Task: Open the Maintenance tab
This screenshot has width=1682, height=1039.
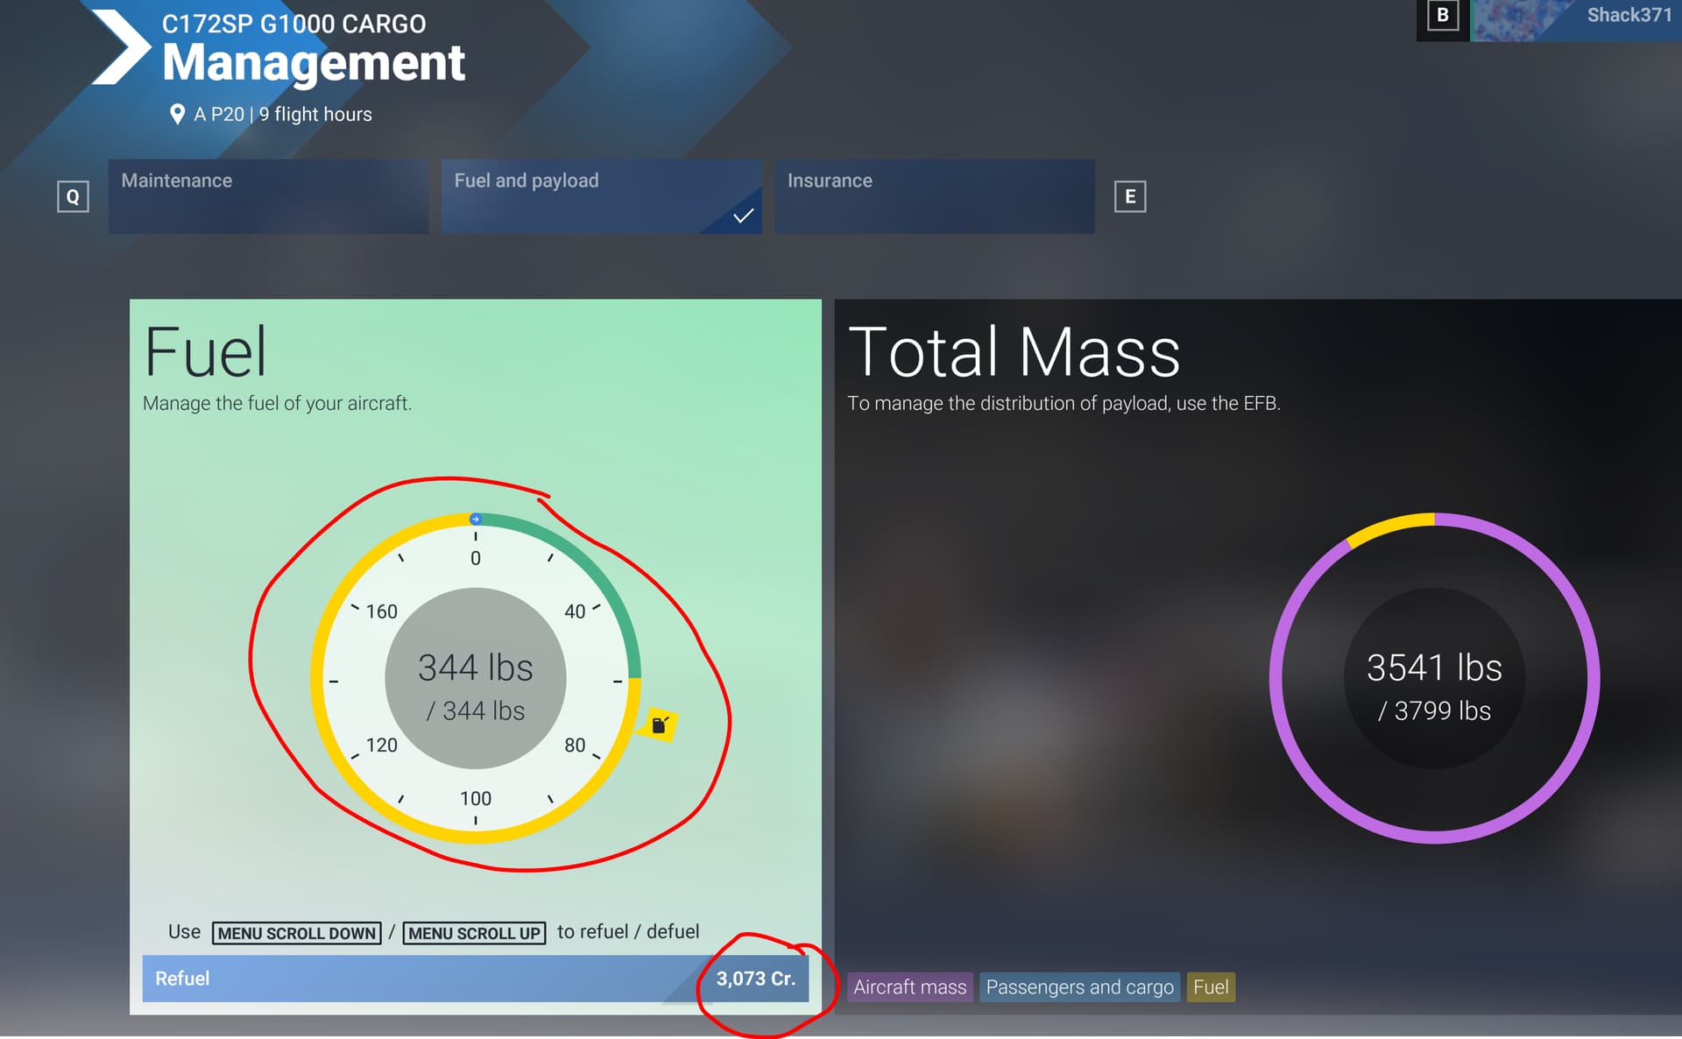Action: point(268,196)
